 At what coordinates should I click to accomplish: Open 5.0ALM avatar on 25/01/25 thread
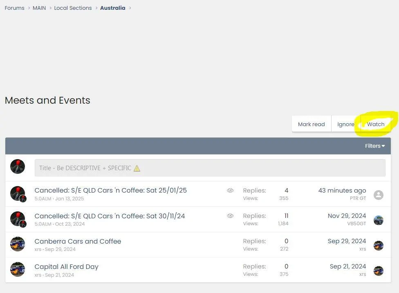point(18,193)
